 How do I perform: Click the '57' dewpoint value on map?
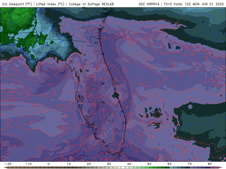[x=33, y=36]
